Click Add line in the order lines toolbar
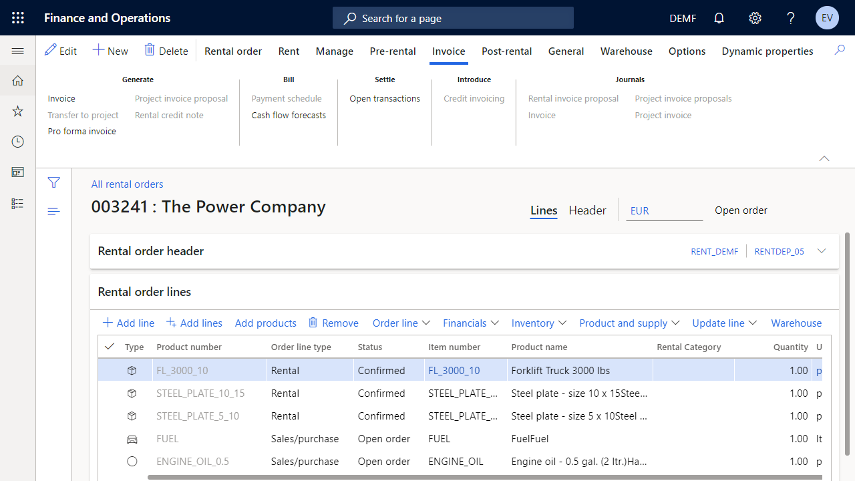The width and height of the screenshot is (855, 481). point(128,323)
